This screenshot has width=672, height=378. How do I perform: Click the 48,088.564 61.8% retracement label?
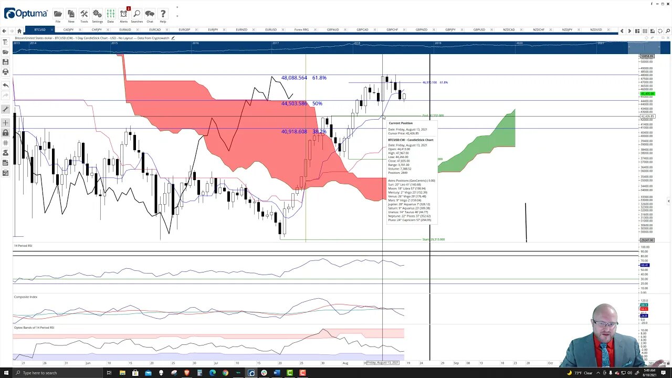[303, 78]
